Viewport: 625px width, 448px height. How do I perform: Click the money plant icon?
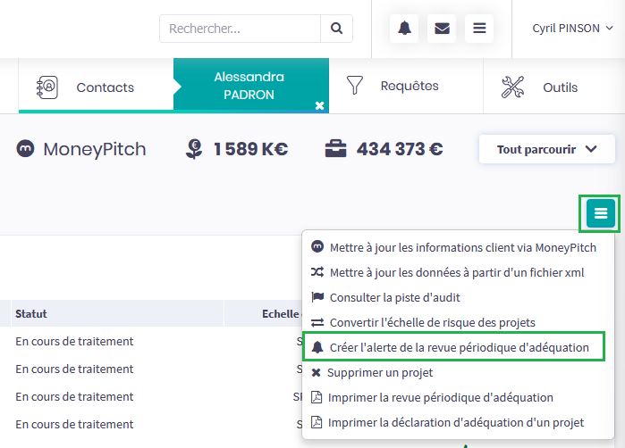[193, 149]
